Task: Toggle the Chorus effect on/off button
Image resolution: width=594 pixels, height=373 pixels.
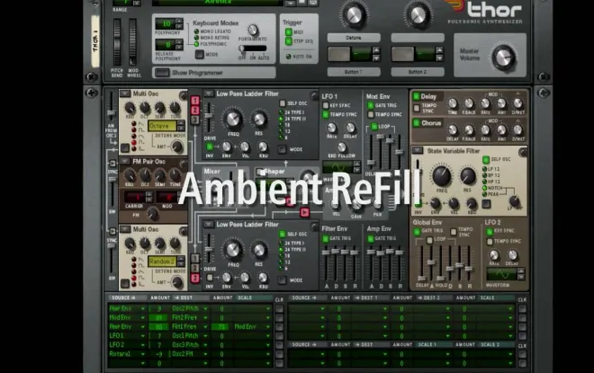Action: tap(417, 123)
